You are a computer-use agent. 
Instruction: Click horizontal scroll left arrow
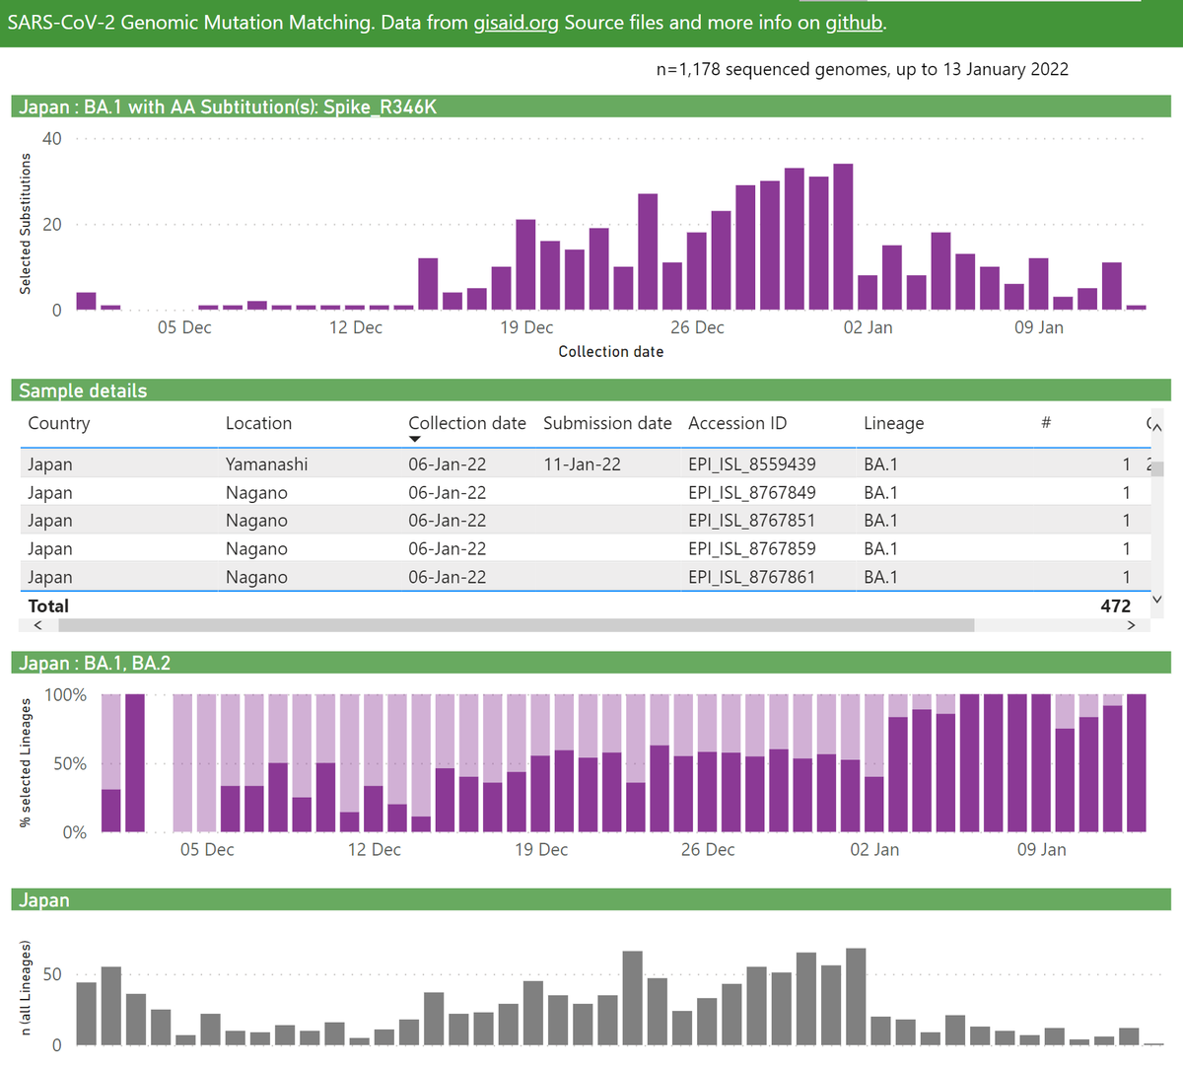[x=38, y=625]
